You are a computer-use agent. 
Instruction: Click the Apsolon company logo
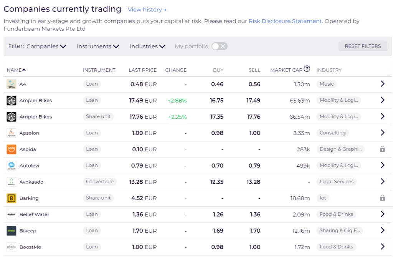11,133
